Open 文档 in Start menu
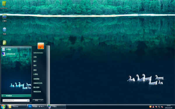 click(x=35, y=57)
